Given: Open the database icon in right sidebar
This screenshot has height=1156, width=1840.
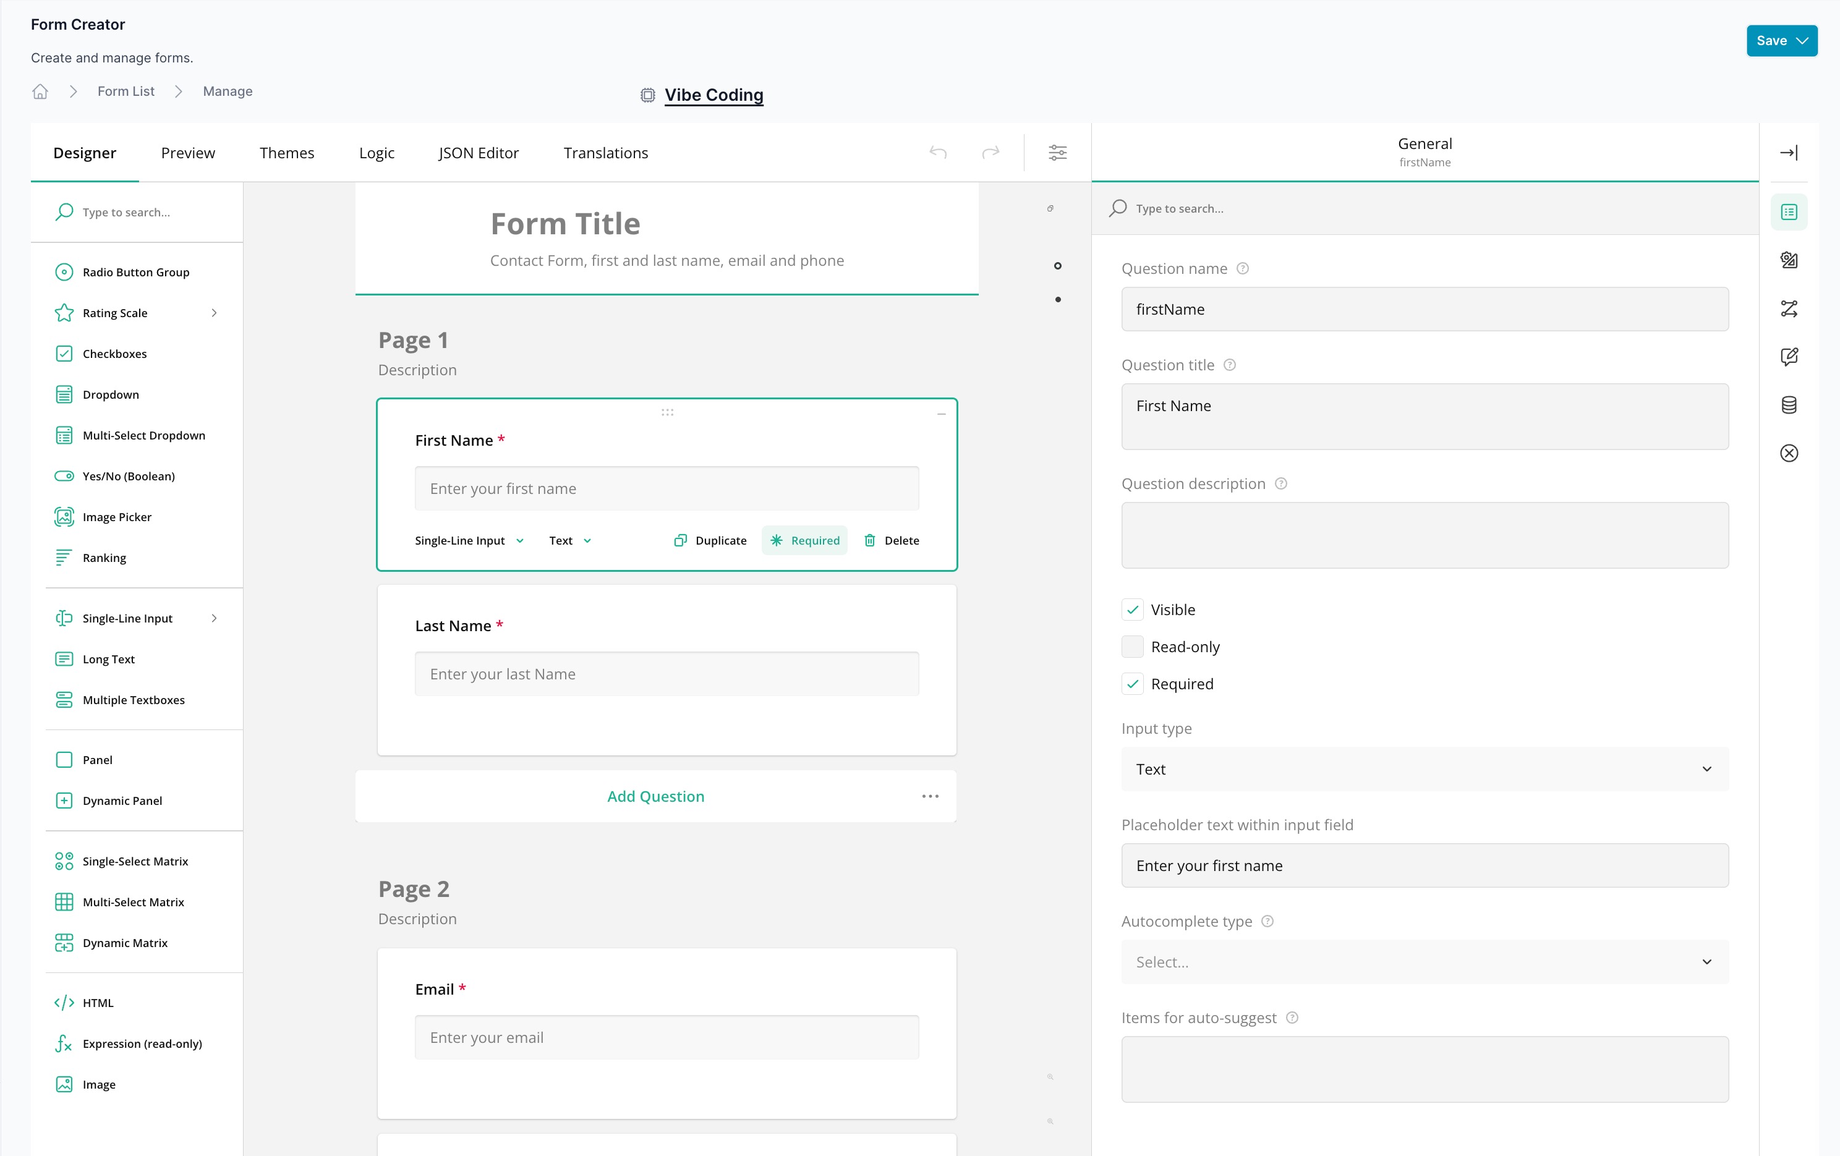Looking at the screenshot, I should click(x=1789, y=405).
